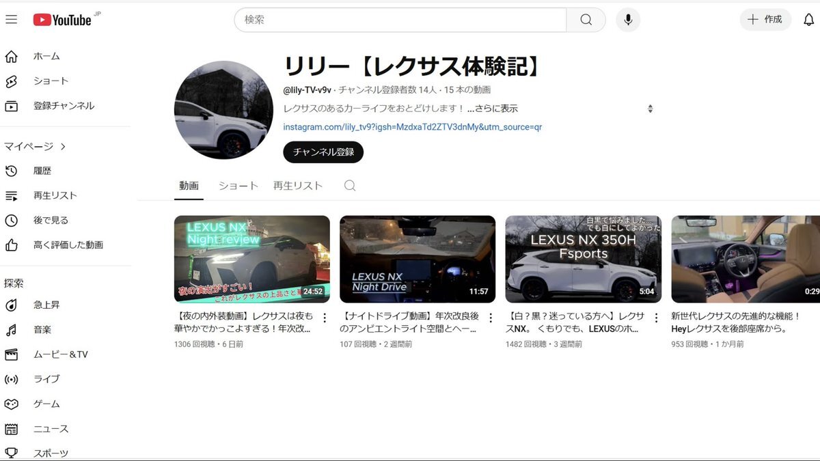
Task: Open ニュース news icon
Action: 11,429
